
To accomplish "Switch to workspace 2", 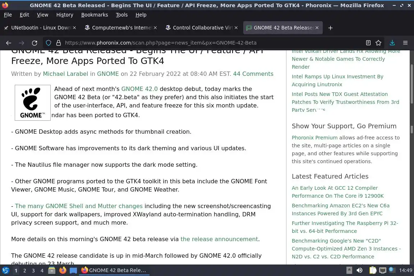I will coord(24,271).
